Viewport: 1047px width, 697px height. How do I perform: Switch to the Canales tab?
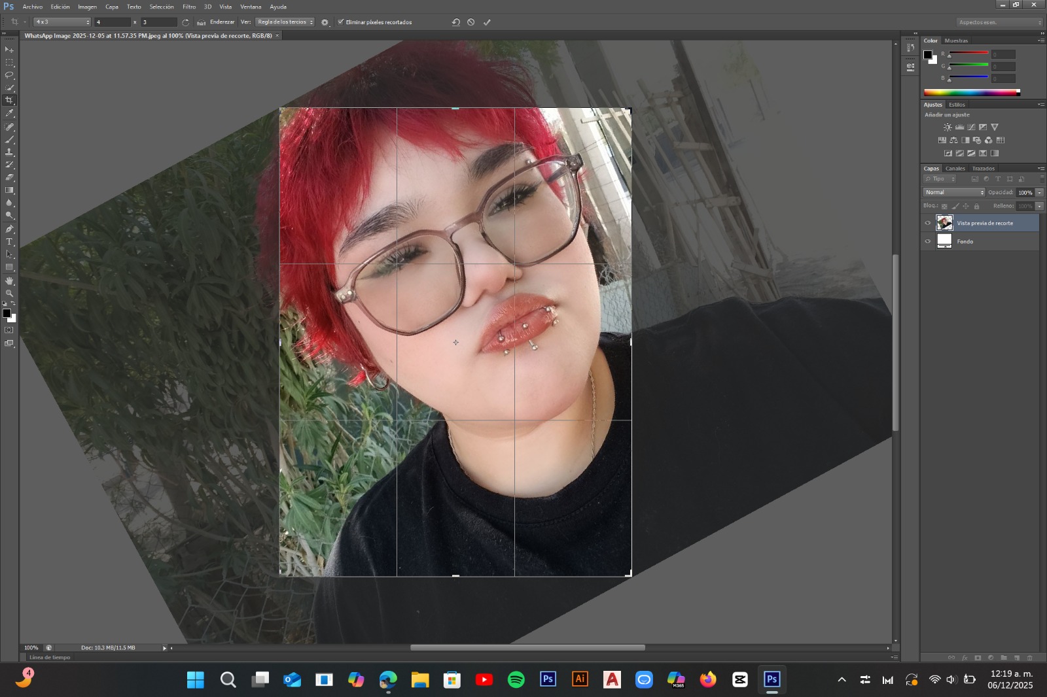coord(955,169)
